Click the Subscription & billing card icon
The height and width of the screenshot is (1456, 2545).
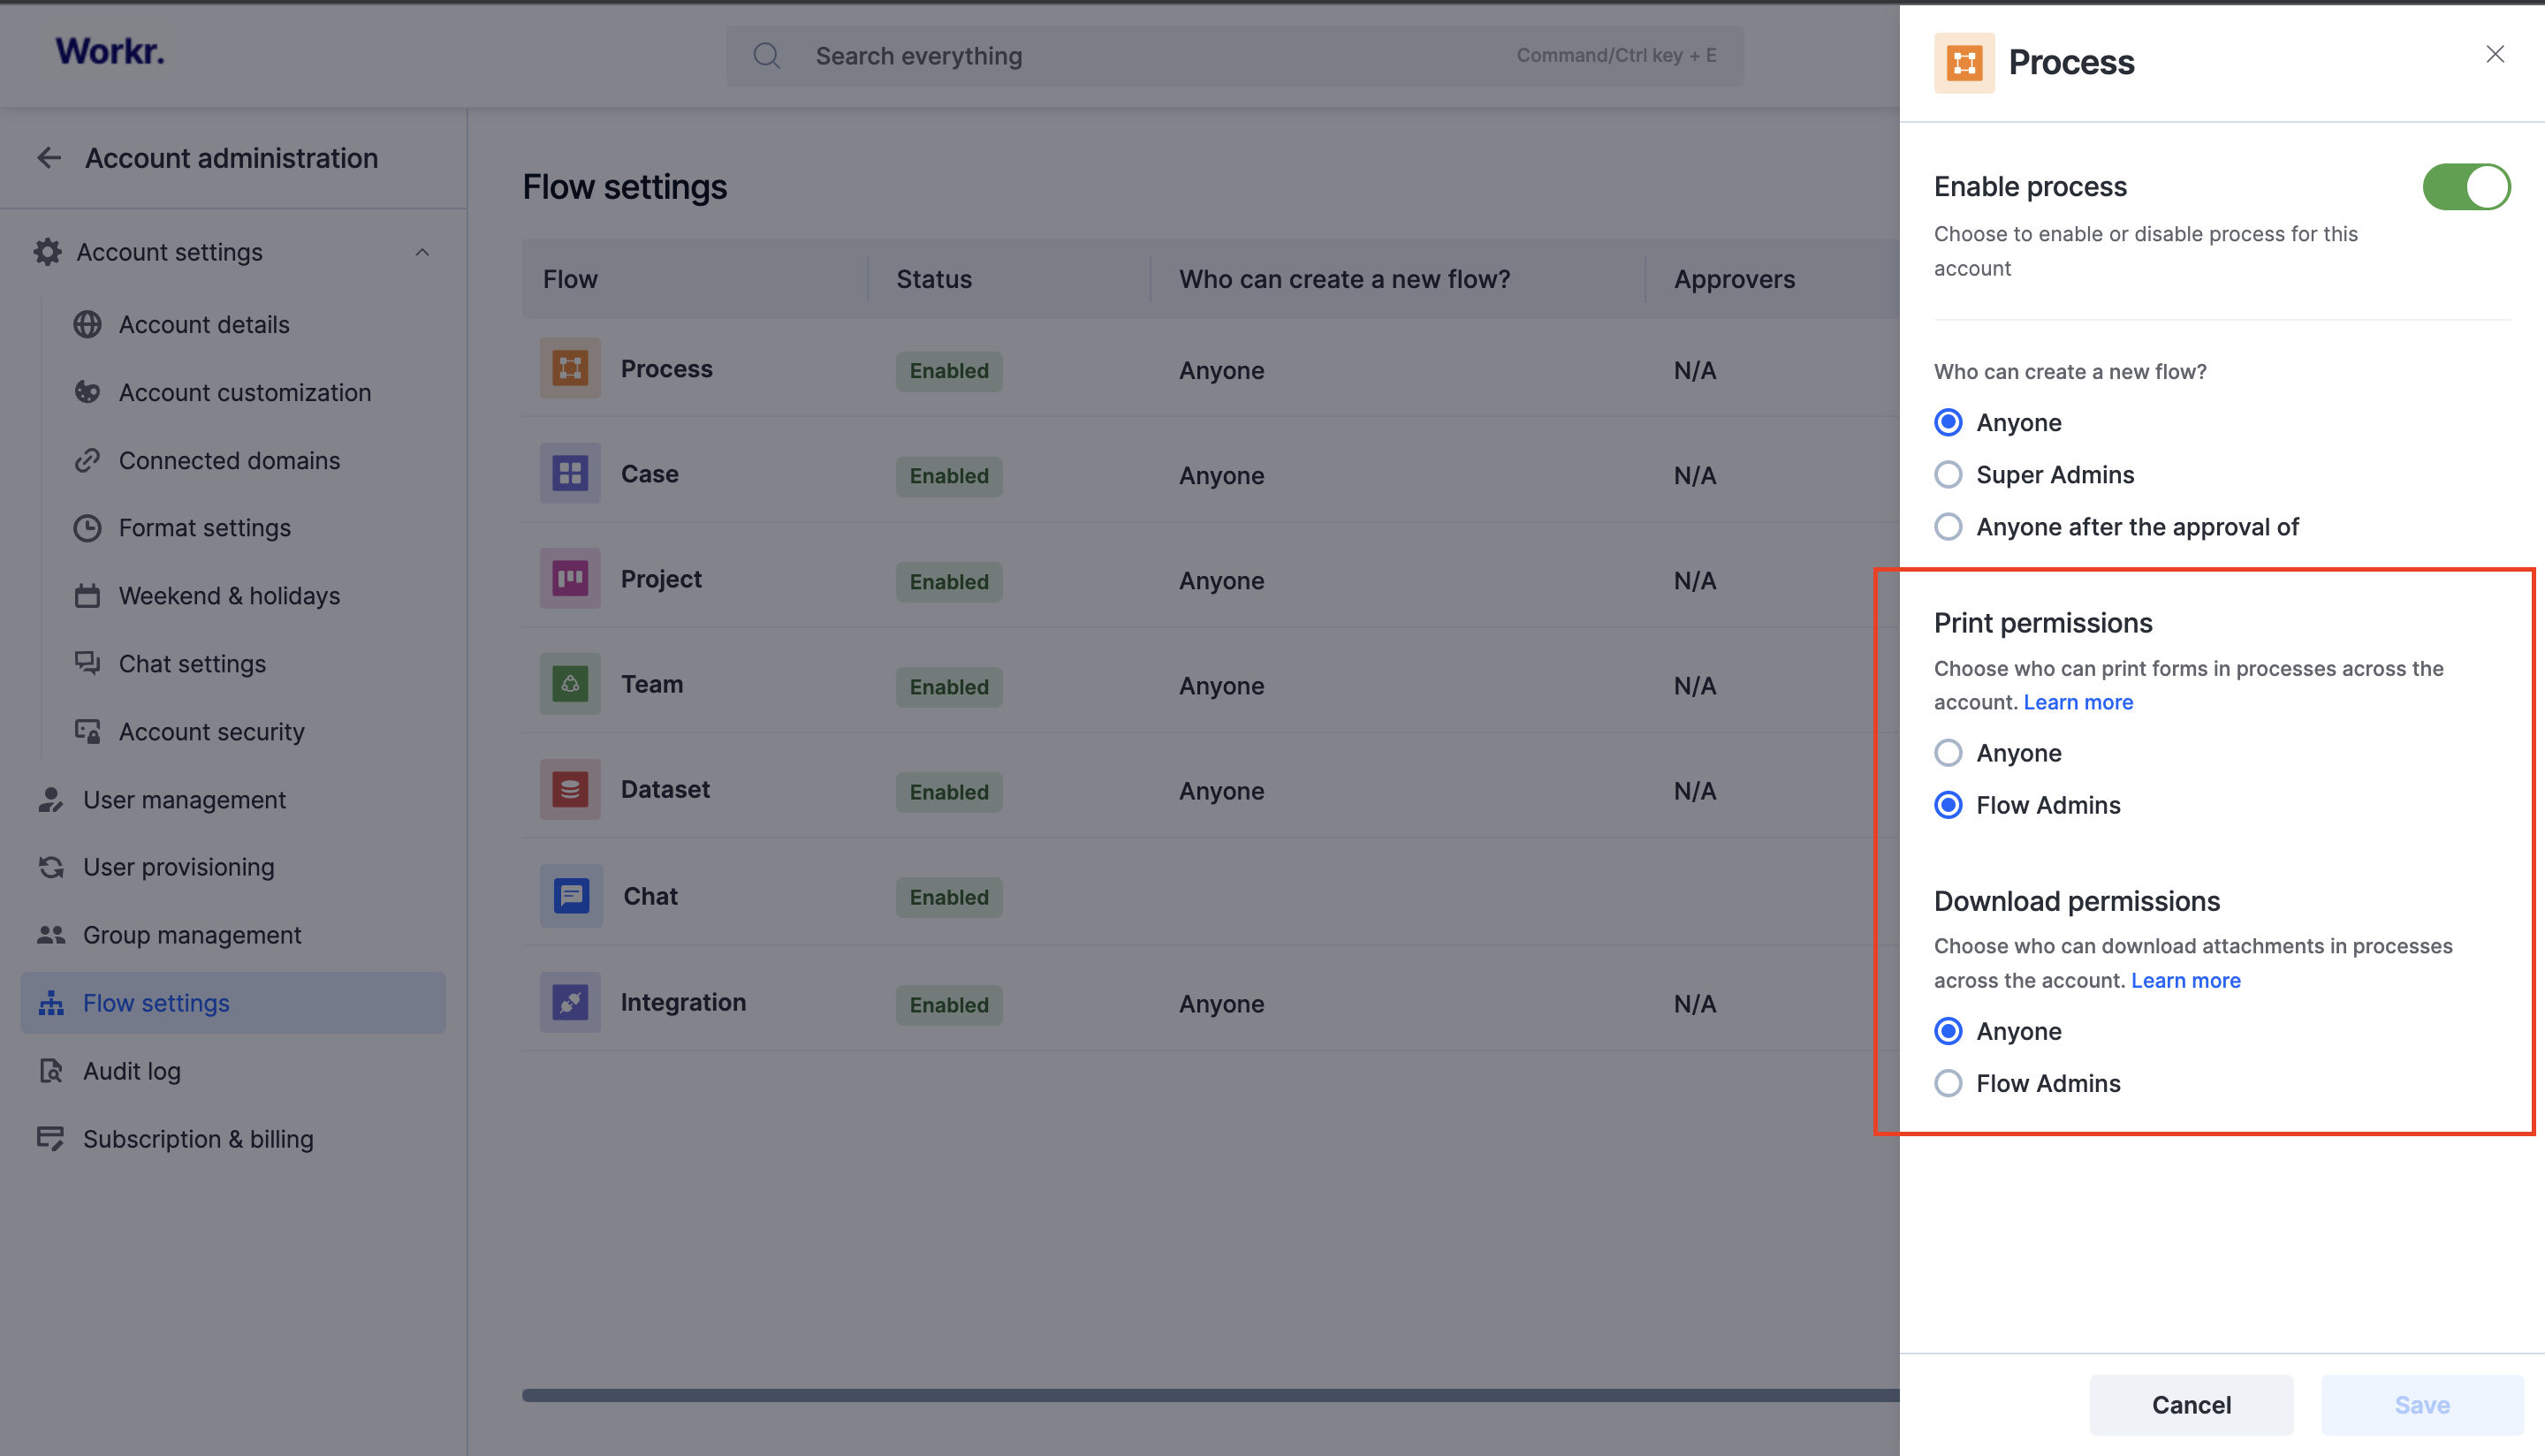[51, 1139]
